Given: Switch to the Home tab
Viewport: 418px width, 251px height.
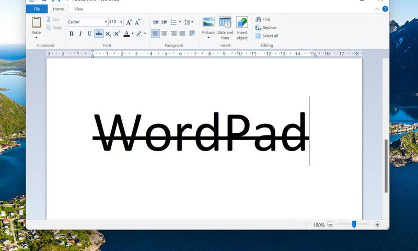Looking at the screenshot, I should tap(58, 9).
